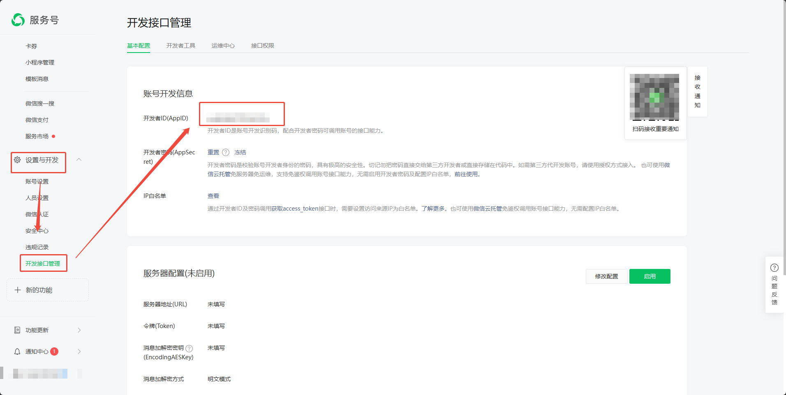Click the help icon next to 重置
The image size is (786, 395).
point(226,152)
